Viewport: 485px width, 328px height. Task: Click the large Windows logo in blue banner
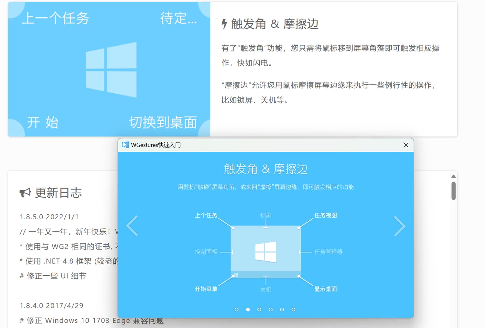(x=111, y=70)
